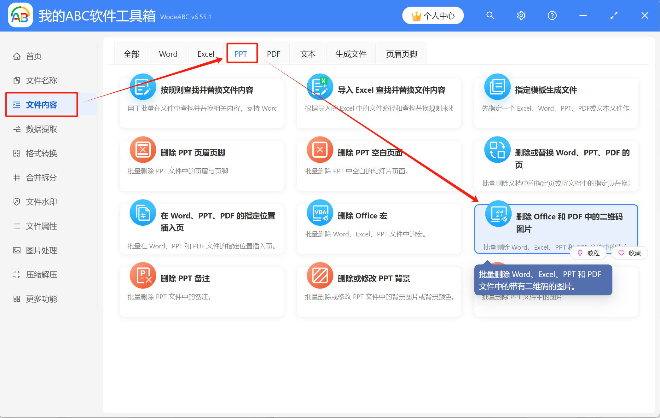Click the 删除 PPT 空白页面 tool icon
The image size is (660, 418).
coord(320,150)
